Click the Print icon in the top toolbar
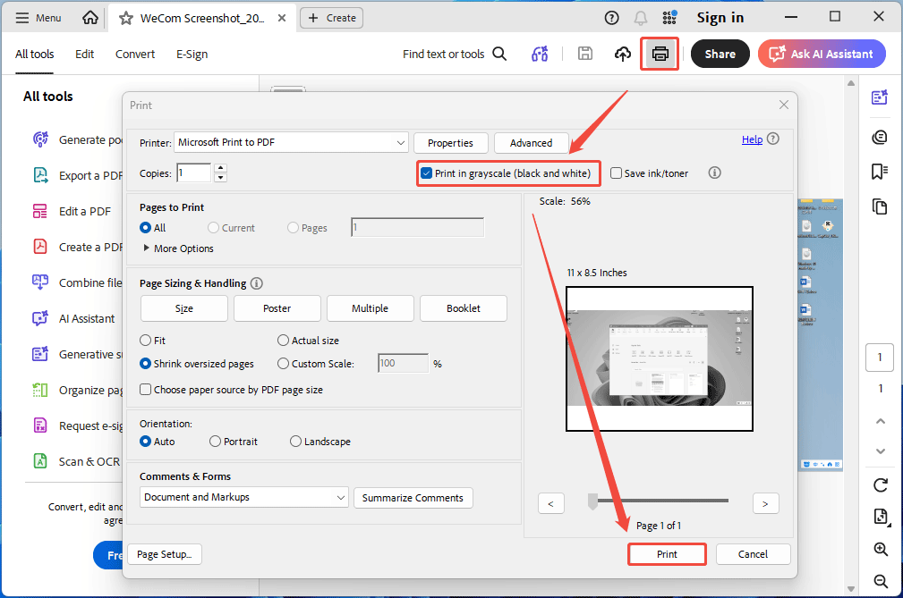903x598 pixels. tap(659, 54)
